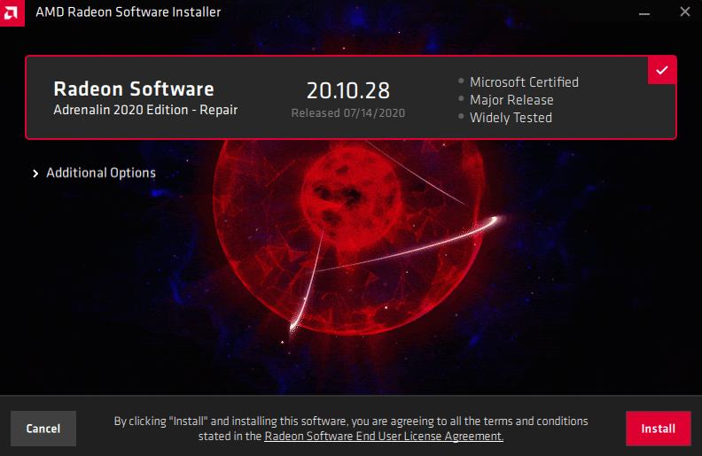Click the Major Release bullet text
Viewport: 702px width, 456px height.
tap(511, 100)
